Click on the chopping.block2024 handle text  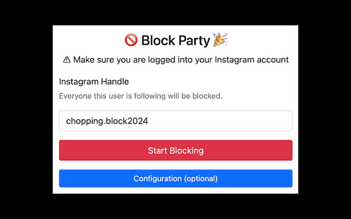[107, 121]
